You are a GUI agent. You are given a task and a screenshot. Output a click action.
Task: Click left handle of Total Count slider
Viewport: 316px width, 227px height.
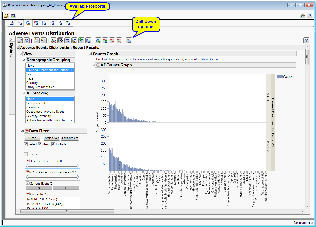pyautogui.click(x=27, y=166)
